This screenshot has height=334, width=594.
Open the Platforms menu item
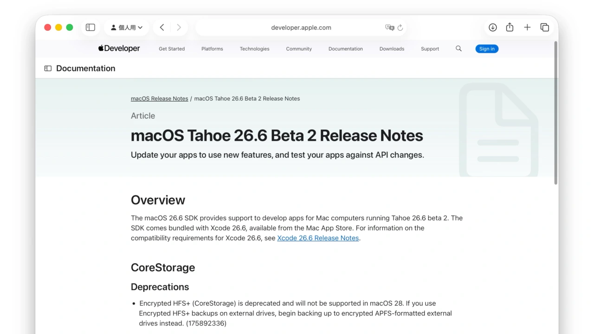pyautogui.click(x=212, y=49)
